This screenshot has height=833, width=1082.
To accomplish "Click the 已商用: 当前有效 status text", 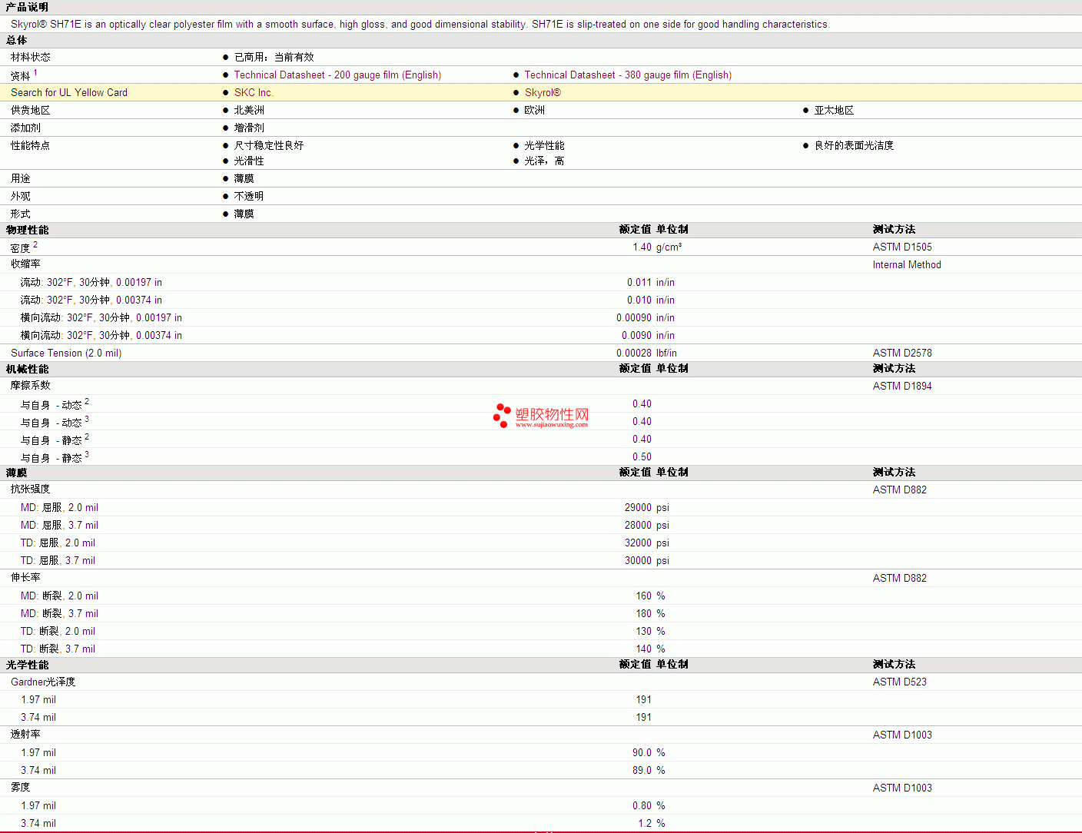I will pos(274,57).
